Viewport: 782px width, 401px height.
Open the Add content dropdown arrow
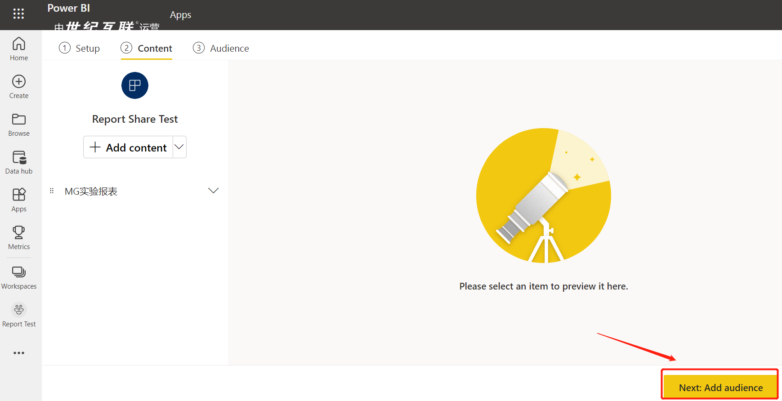(x=179, y=147)
